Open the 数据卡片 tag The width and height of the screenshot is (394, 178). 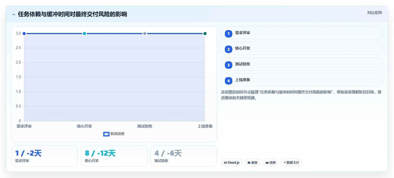[x=291, y=163]
